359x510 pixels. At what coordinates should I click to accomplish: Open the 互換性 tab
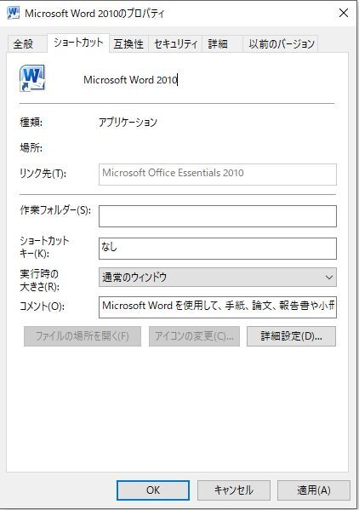click(x=128, y=43)
